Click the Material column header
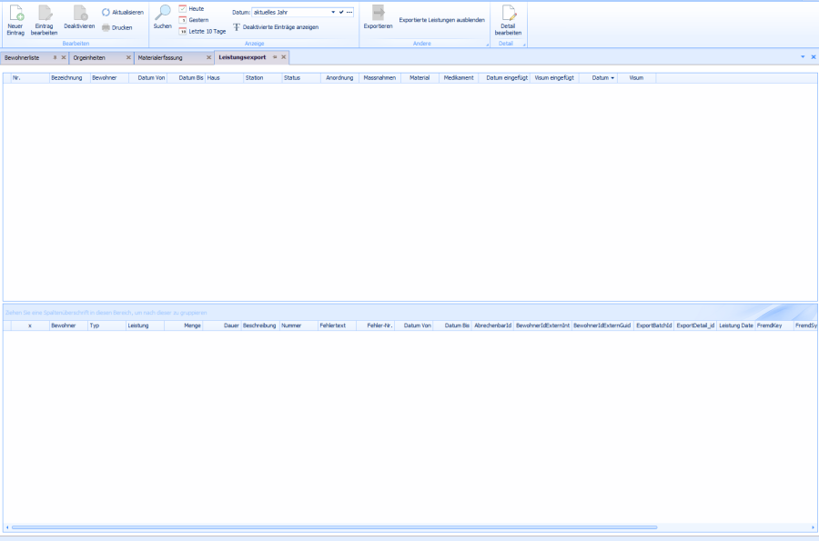Image resolution: width=819 pixels, height=541 pixels. [x=420, y=77]
